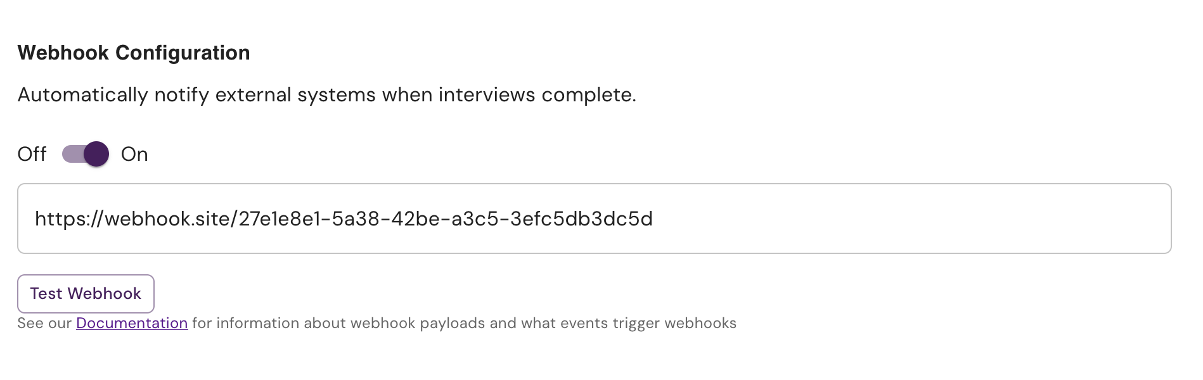Click the word "Configuration" in the heading
Screen dimensions: 1203x380
pyautogui.click(x=183, y=53)
